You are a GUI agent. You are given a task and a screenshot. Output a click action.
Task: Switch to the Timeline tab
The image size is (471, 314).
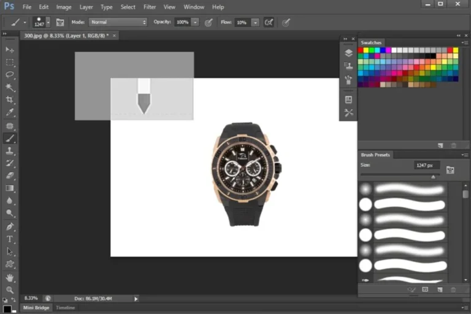coord(65,308)
